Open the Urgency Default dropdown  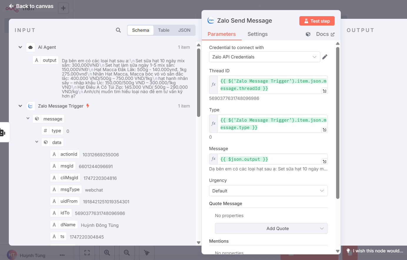[268, 191]
